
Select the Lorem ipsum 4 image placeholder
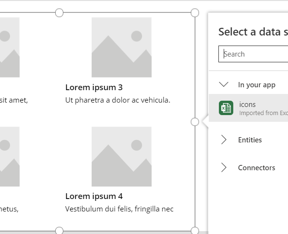121,156
